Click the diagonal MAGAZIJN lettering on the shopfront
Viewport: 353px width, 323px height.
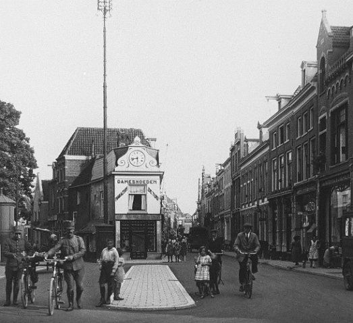pyautogui.click(x=121, y=194)
